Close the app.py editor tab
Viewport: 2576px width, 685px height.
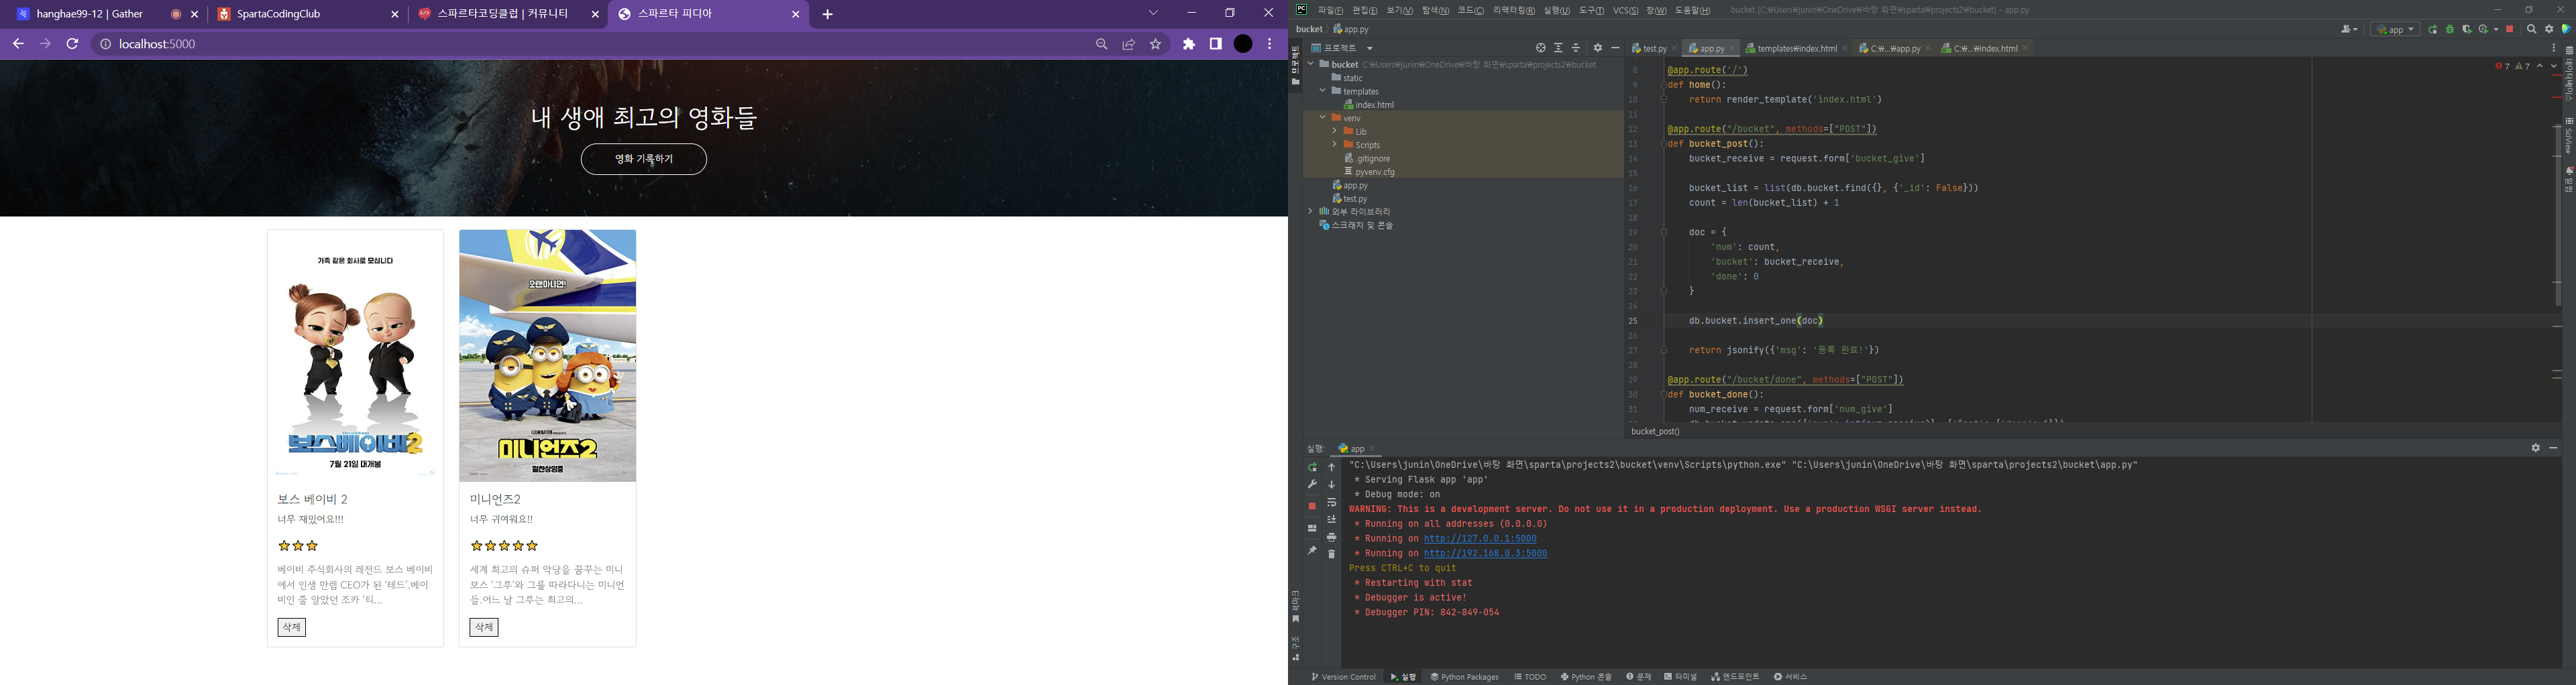1732,48
